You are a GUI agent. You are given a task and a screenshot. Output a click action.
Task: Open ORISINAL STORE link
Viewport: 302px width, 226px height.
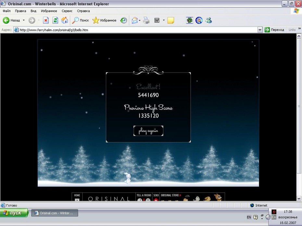pos(171,195)
